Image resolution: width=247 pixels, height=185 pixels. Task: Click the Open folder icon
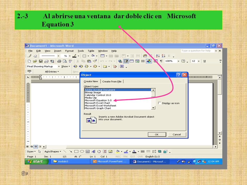(x=35, y=61)
